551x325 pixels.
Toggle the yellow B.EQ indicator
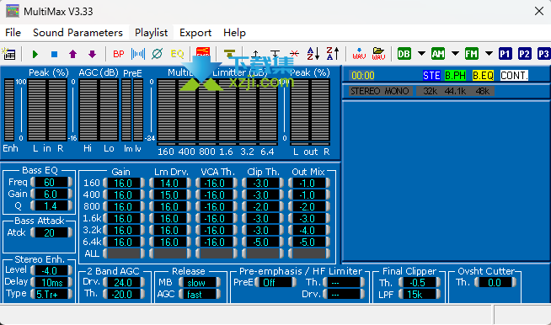484,76
